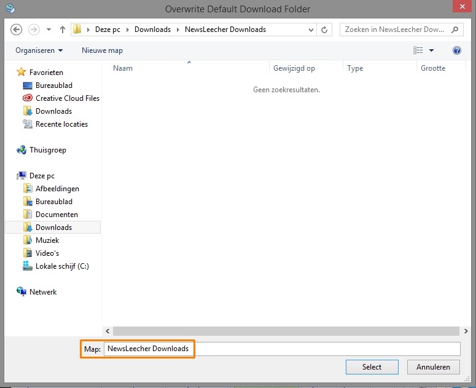
Task: Open Creative Cloud Files in Favorieten
Action: click(x=67, y=98)
